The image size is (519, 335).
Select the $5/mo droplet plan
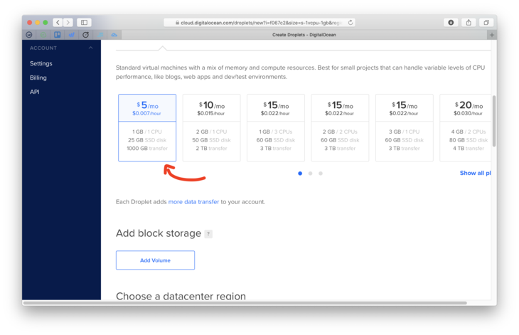pyautogui.click(x=147, y=127)
